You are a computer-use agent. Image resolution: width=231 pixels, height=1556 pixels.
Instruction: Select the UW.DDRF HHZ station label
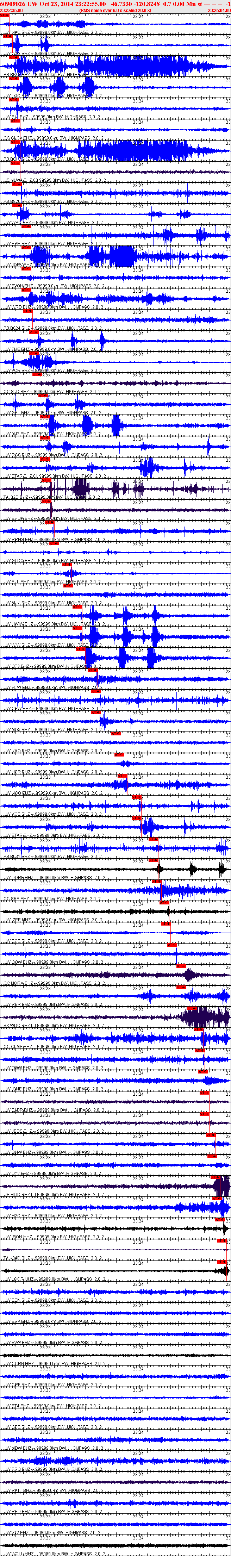tap(55, 878)
